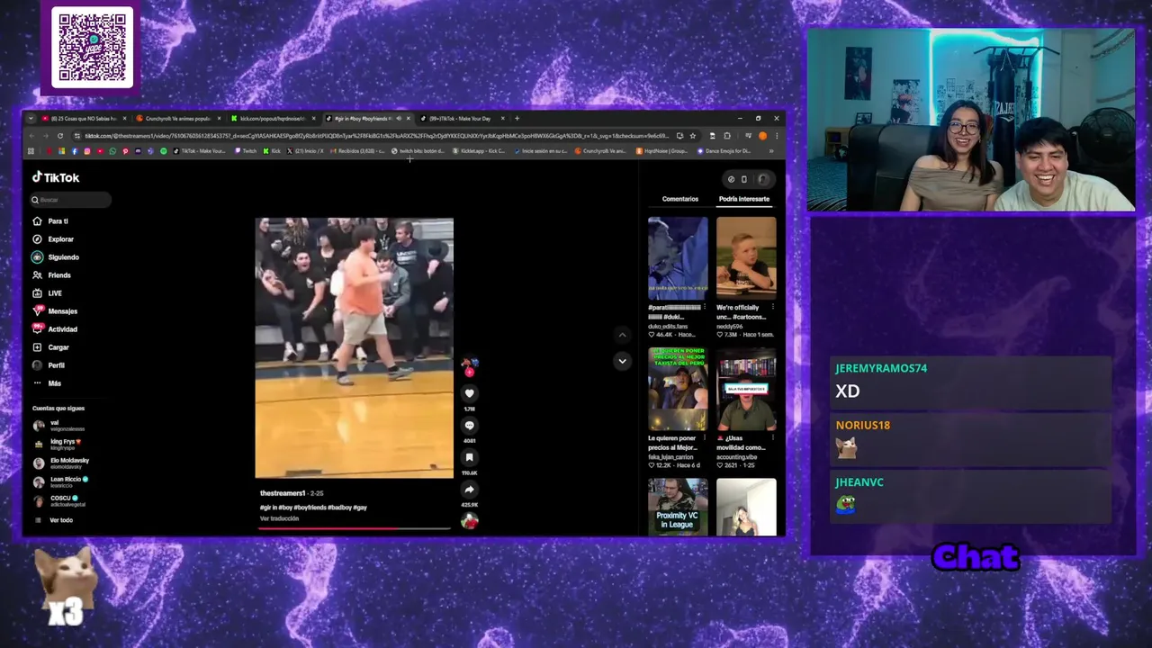Open Kick bookmark in bookmarks bar

pyautogui.click(x=273, y=151)
